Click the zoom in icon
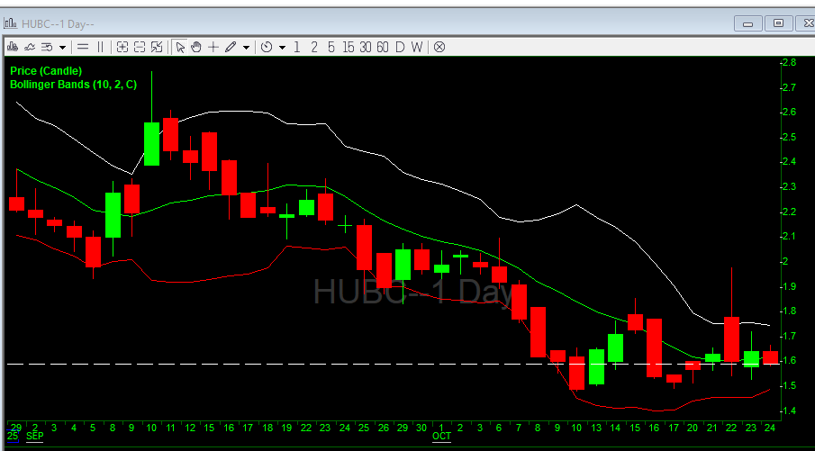815x451 pixels. click(123, 47)
